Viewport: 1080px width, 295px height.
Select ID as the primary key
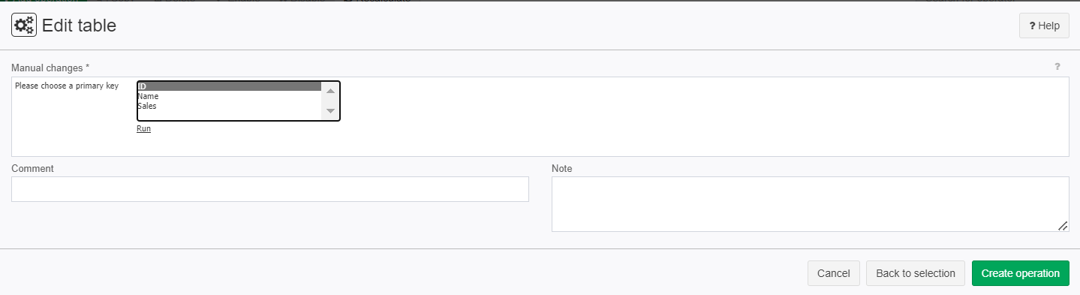pos(229,86)
